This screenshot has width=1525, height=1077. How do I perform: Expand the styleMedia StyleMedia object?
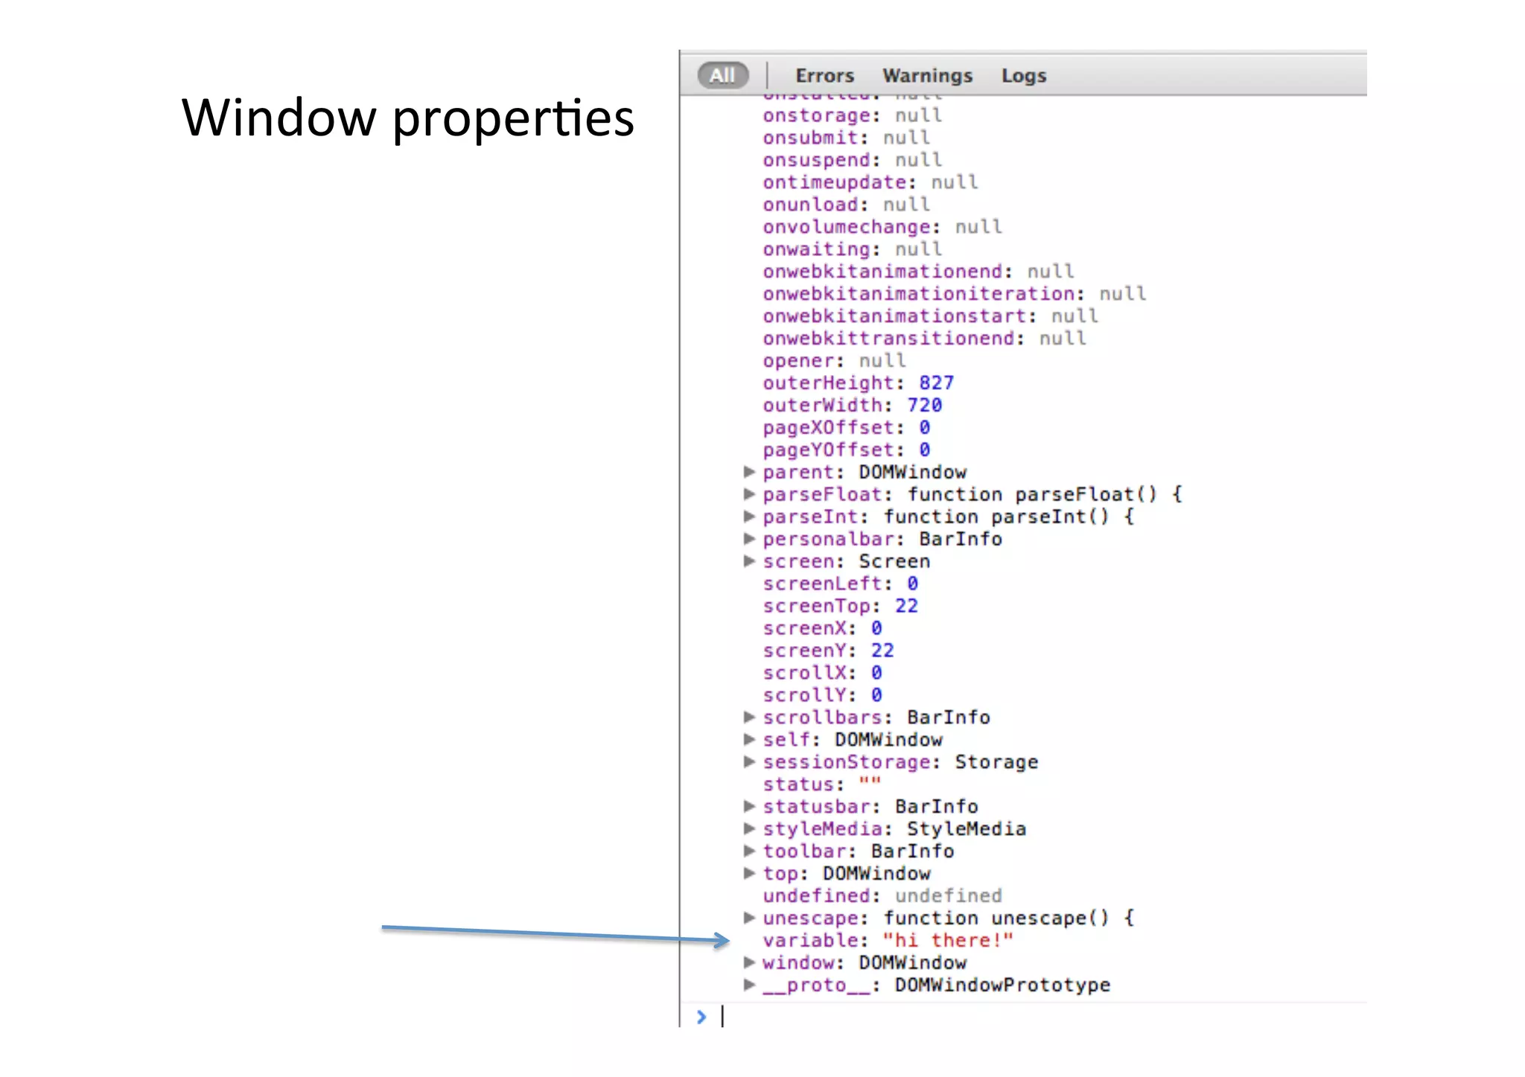click(749, 828)
